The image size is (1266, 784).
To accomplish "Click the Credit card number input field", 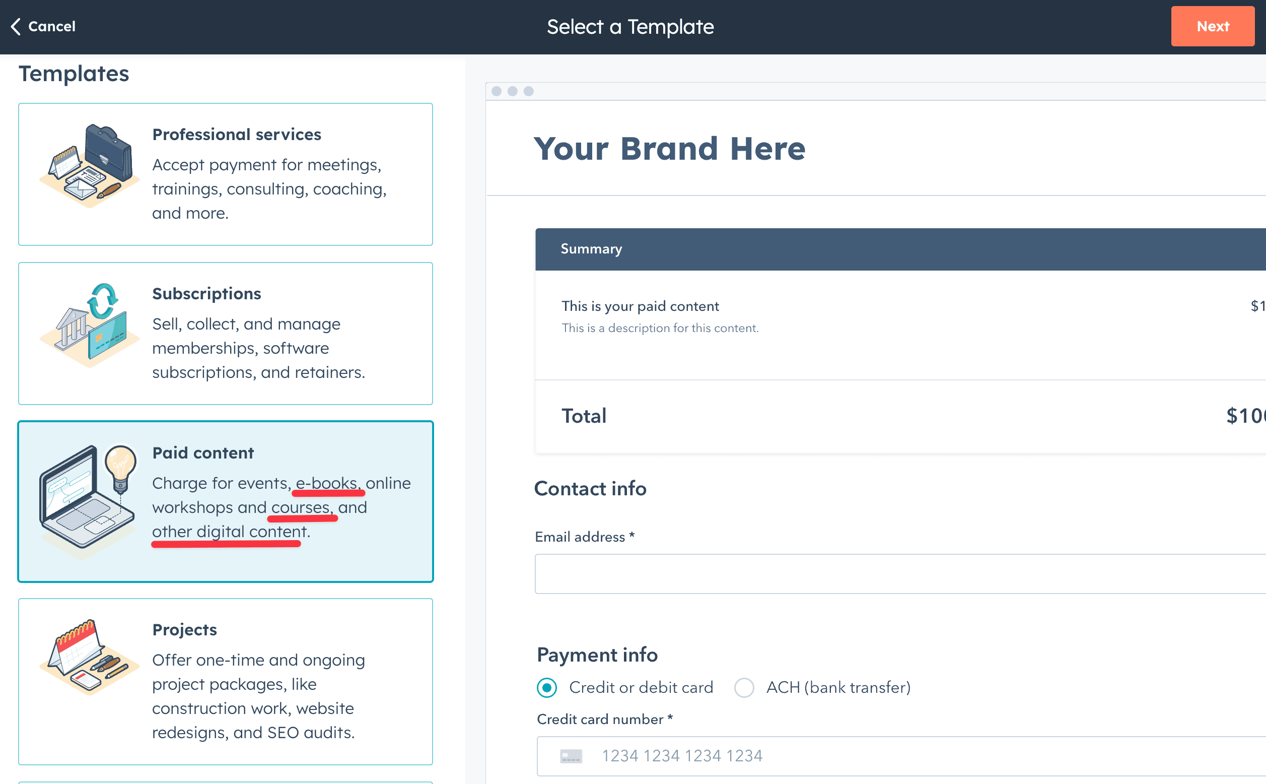I will point(901,756).
